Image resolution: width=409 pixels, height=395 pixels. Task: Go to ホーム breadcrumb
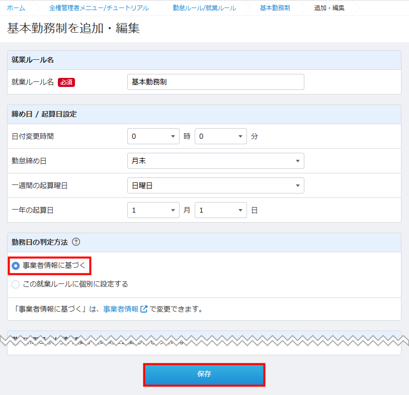tap(16, 8)
